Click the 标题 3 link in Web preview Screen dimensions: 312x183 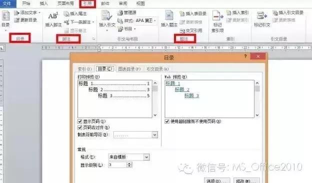[x=191, y=96]
